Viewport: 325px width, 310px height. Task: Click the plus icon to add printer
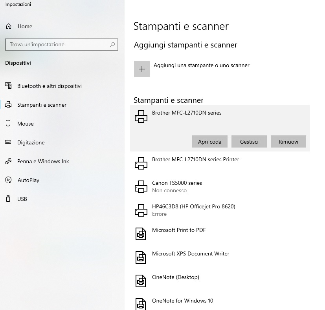(x=142, y=69)
